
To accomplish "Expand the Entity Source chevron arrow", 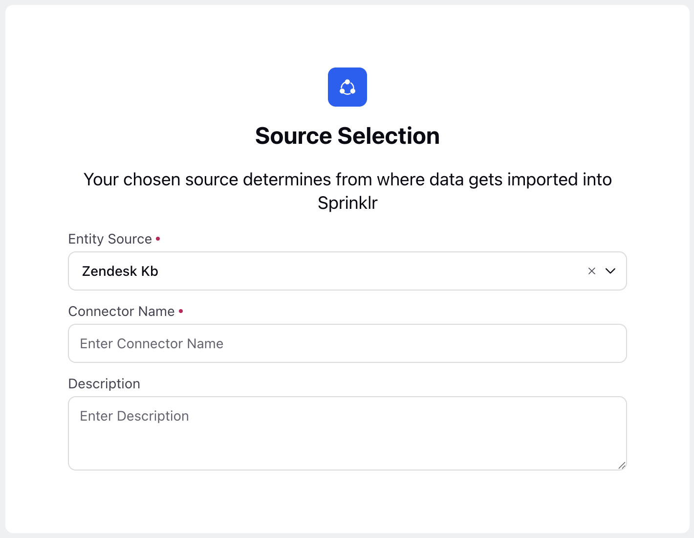I will (x=610, y=271).
